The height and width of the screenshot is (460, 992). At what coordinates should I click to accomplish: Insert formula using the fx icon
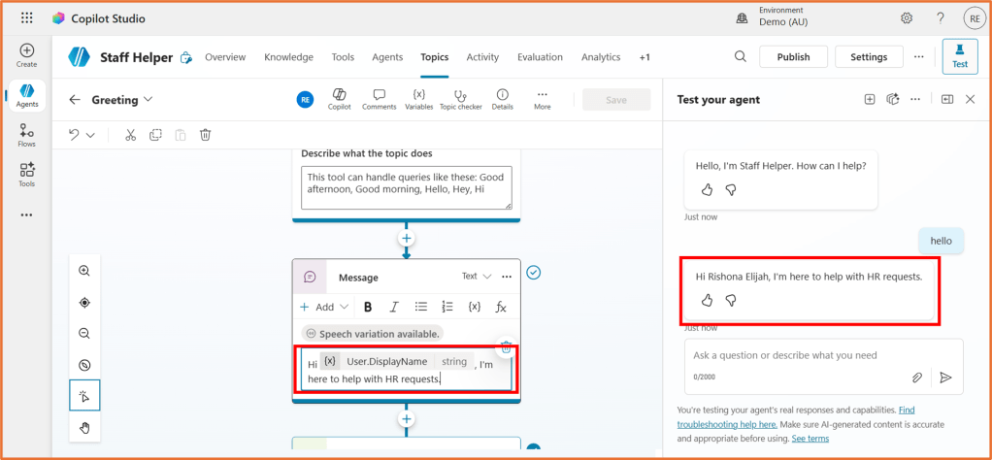pos(501,307)
